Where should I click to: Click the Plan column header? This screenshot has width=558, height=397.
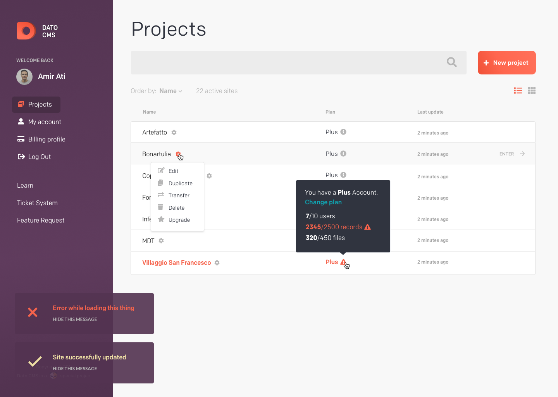(330, 112)
